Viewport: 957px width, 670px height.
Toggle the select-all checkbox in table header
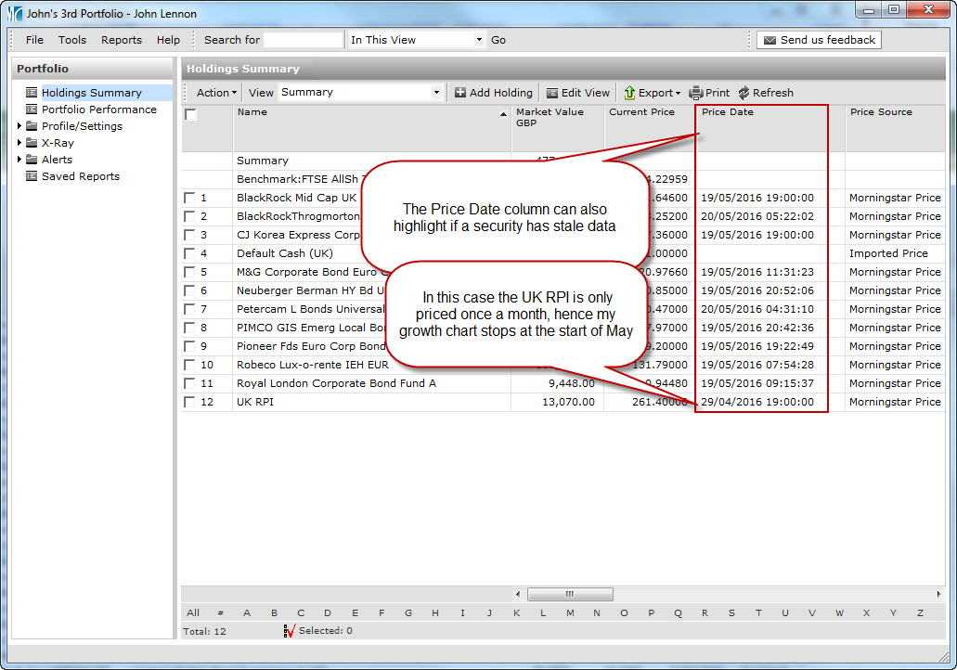pos(190,114)
